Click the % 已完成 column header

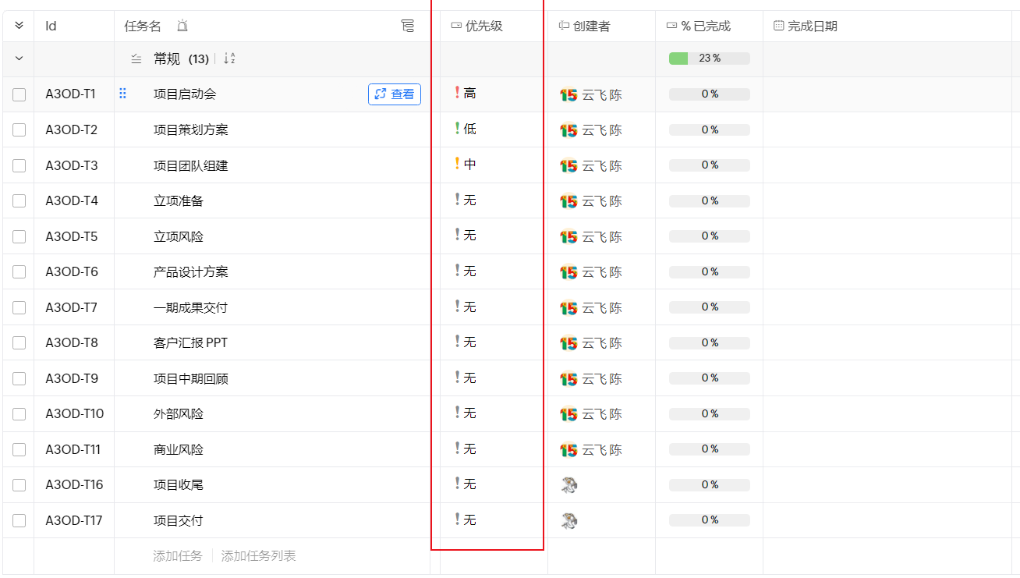tap(706, 26)
